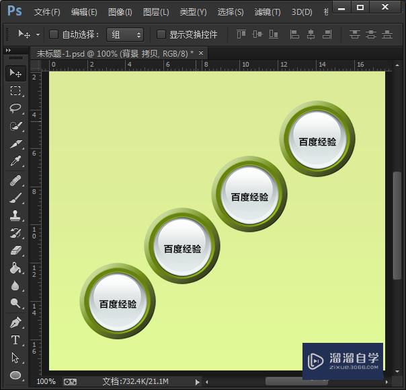Click the align top edges icon

click(241, 34)
